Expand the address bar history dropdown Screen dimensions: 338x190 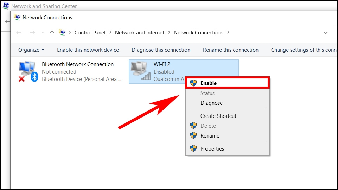tap(325, 33)
